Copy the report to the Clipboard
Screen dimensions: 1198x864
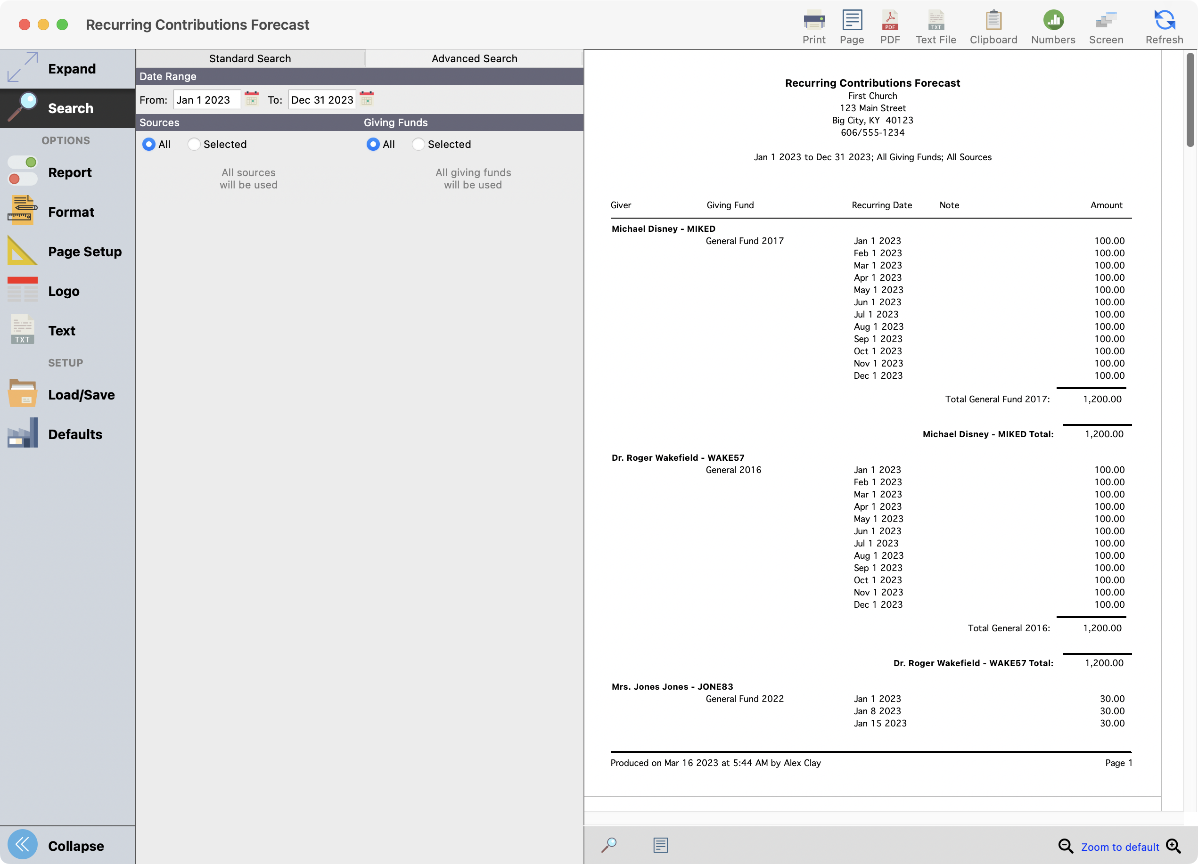tap(993, 25)
